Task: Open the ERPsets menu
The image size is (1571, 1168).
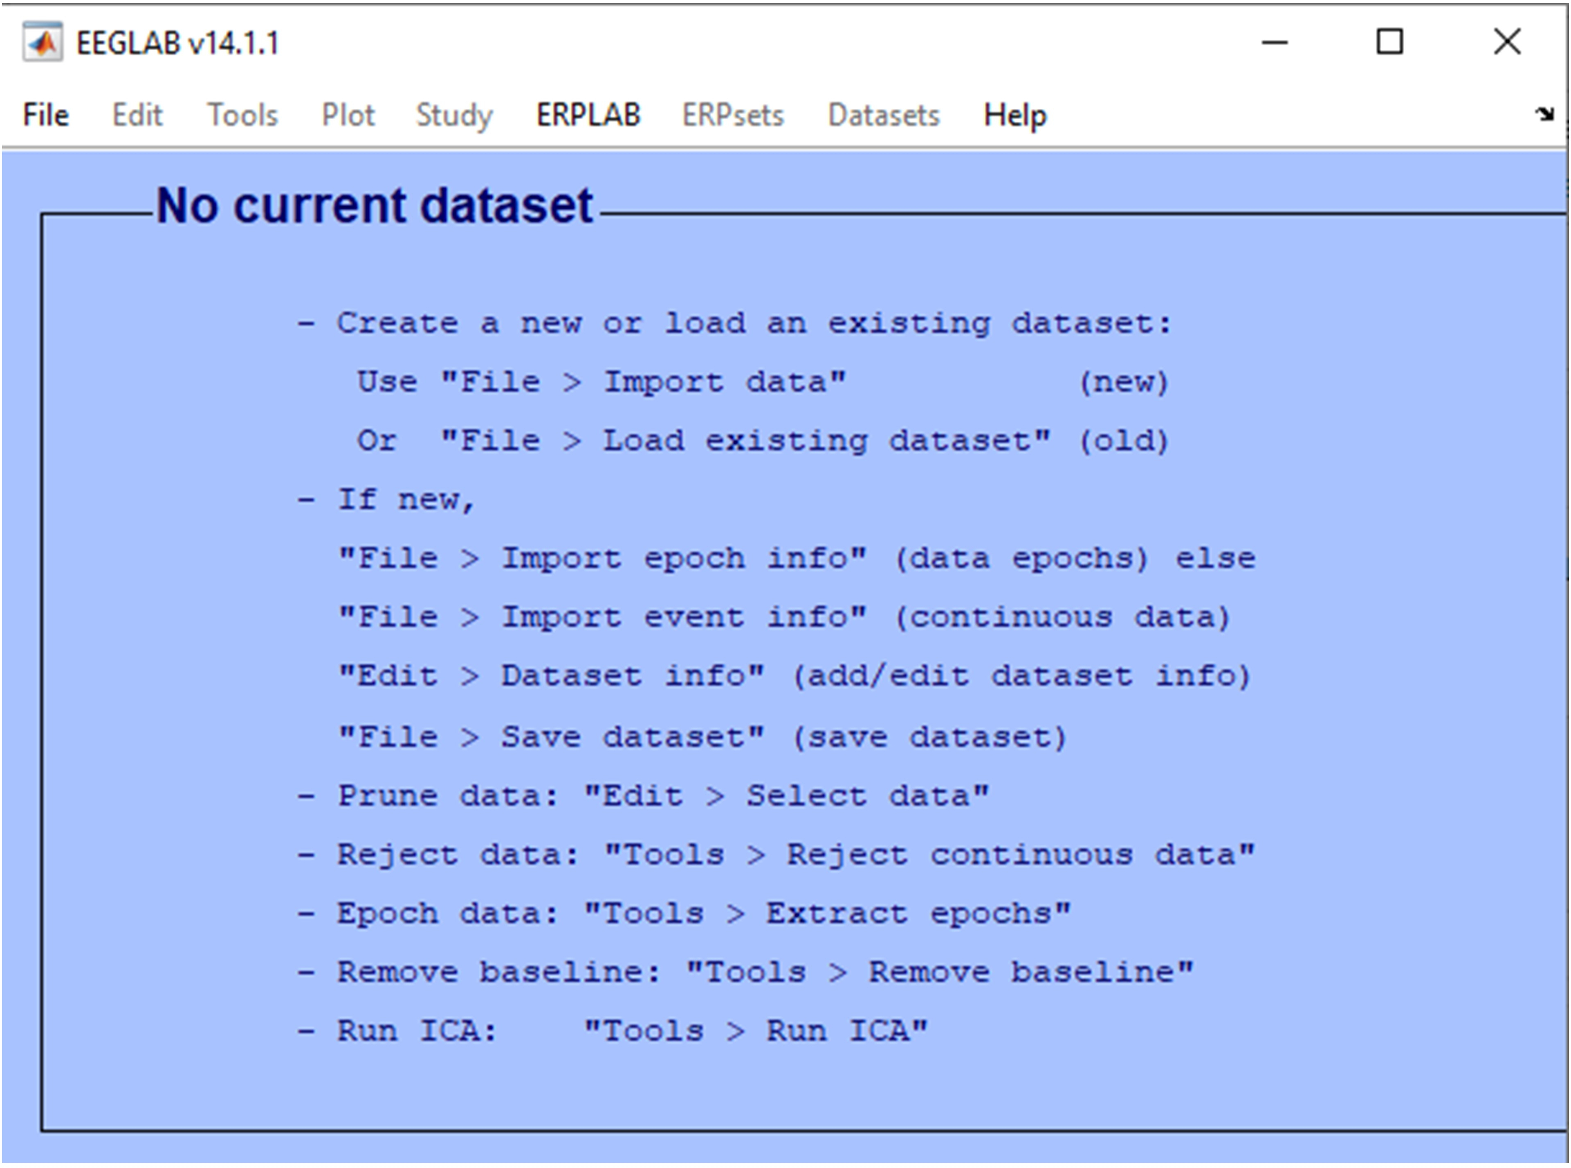Action: click(x=733, y=115)
